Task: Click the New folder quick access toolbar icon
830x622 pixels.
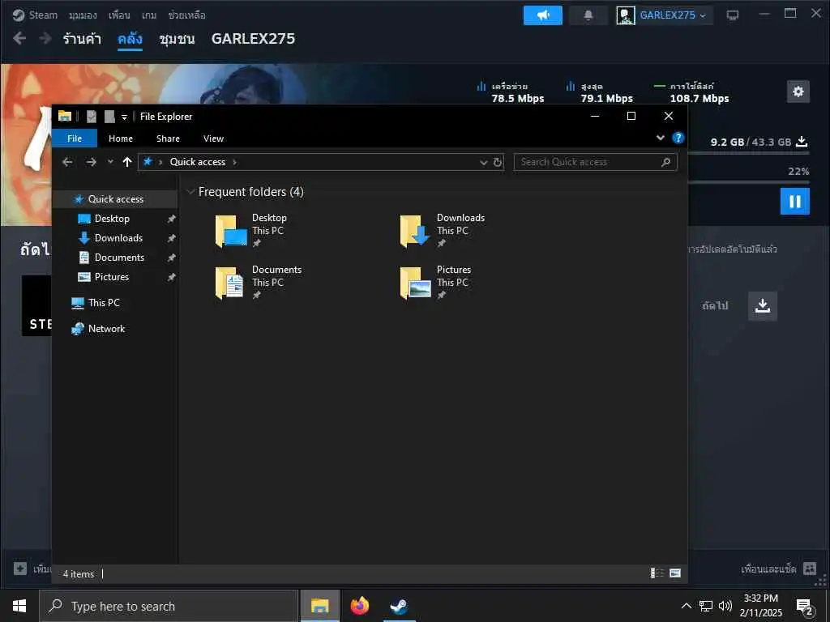Action: pos(109,116)
